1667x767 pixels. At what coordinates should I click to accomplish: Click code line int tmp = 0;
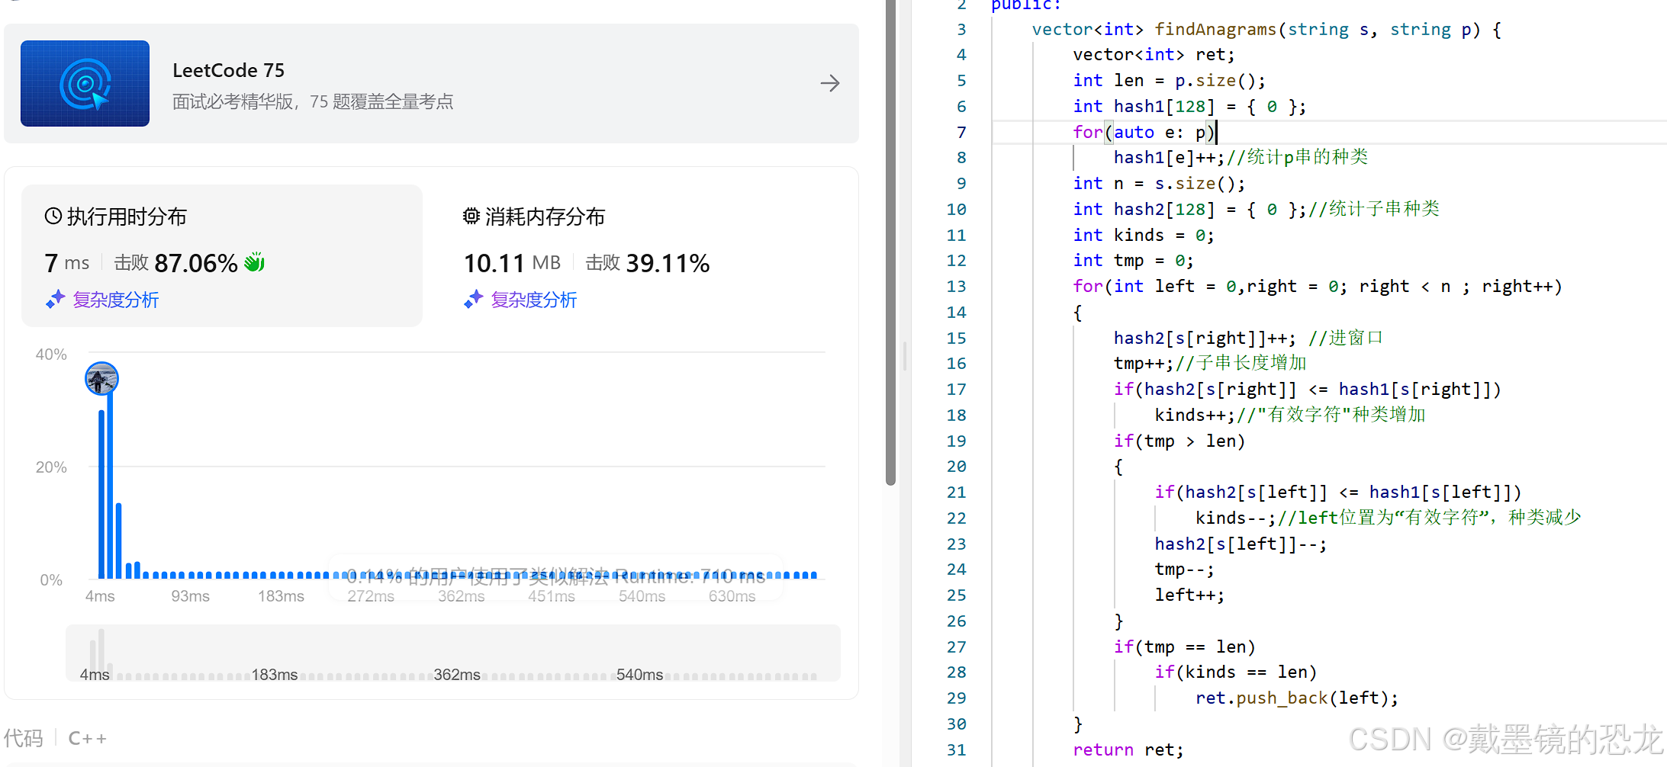(1133, 261)
